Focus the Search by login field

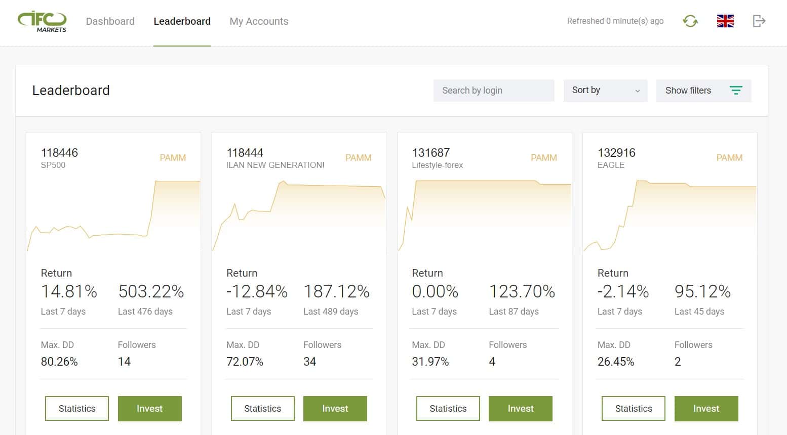click(x=494, y=91)
